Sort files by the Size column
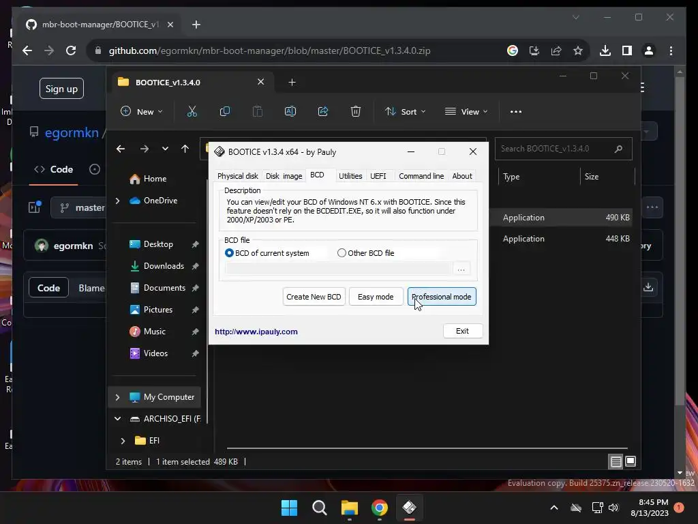This screenshot has width=698, height=524. pyautogui.click(x=607, y=177)
